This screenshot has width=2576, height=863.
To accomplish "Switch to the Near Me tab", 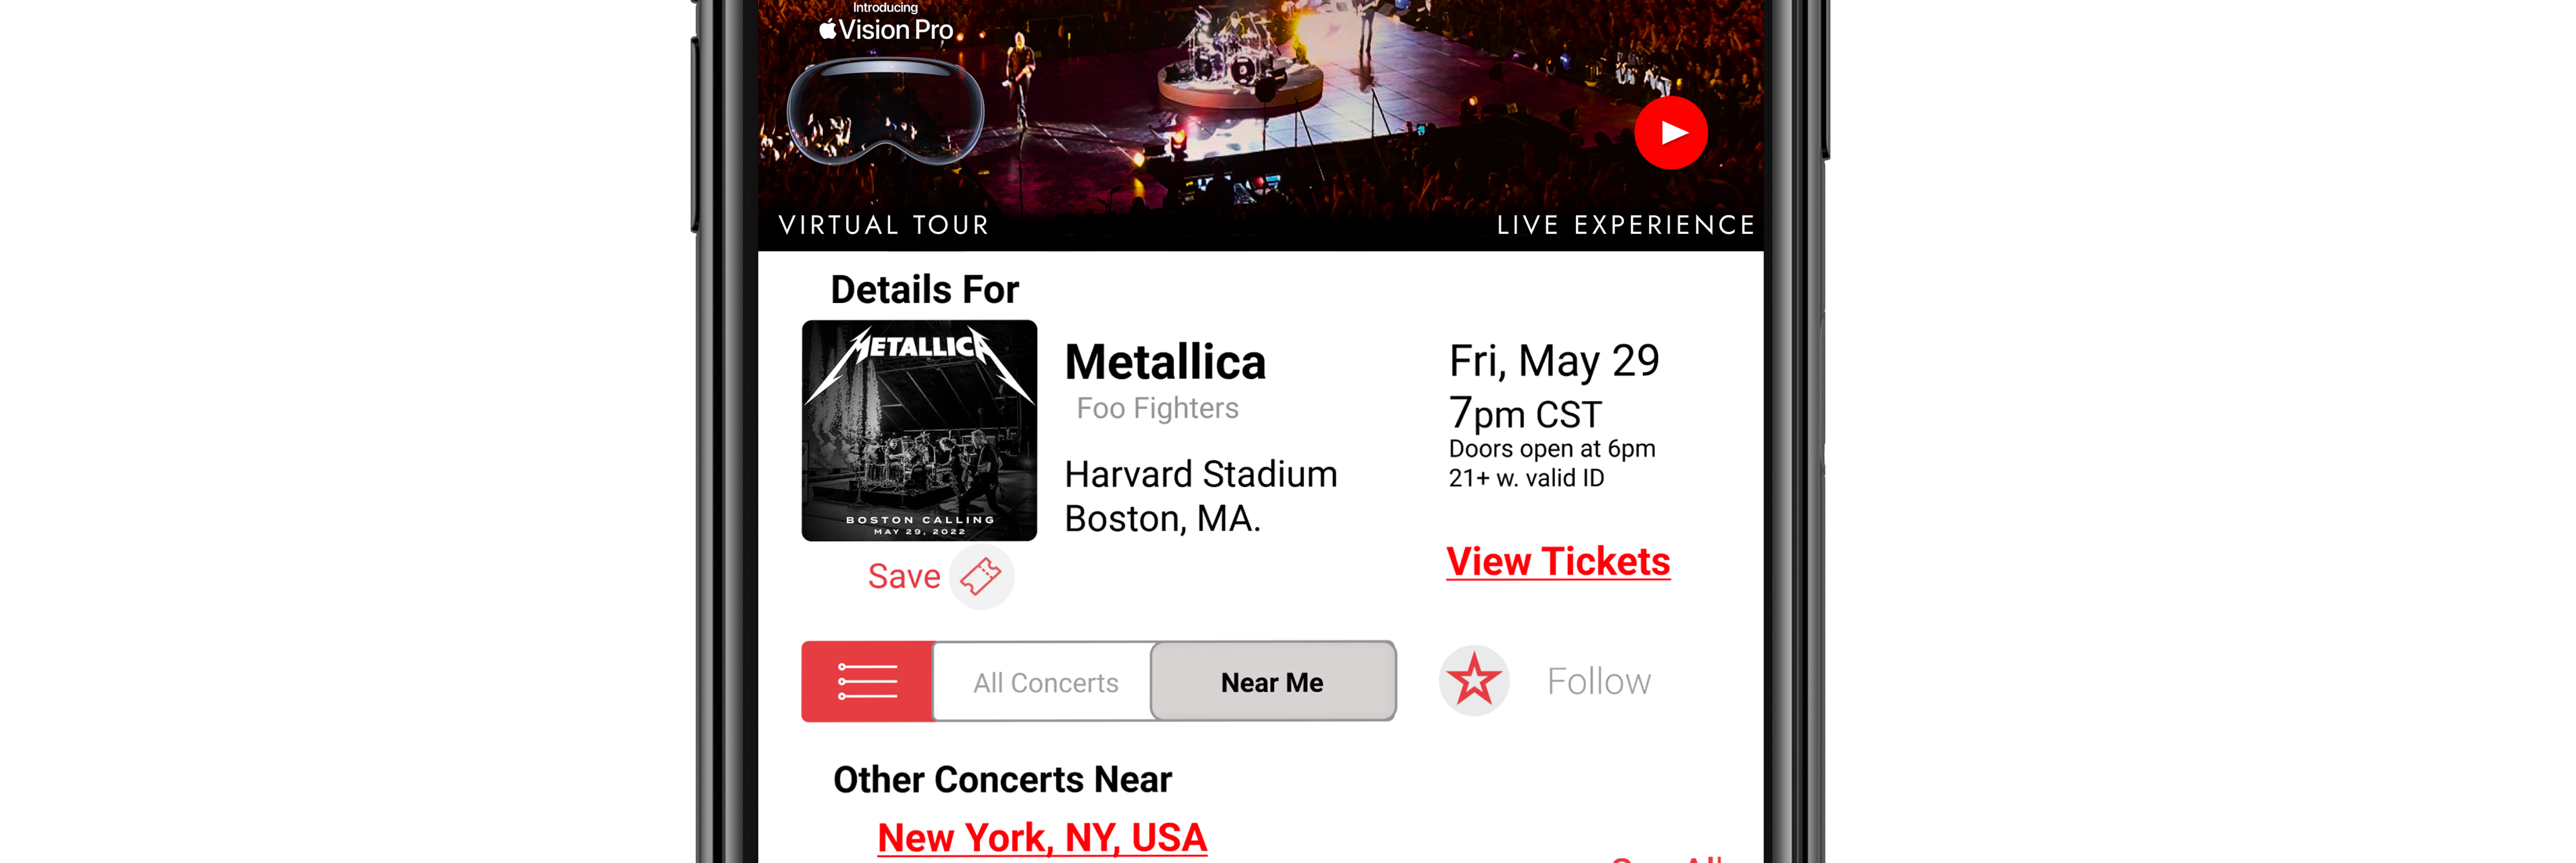I will click(1272, 683).
